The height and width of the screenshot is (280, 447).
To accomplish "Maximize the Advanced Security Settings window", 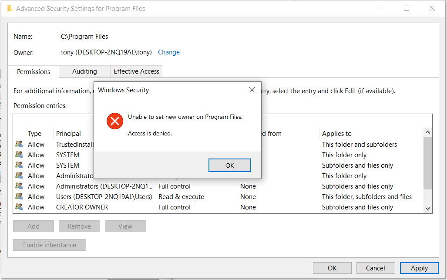I will click(x=407, y=9).
